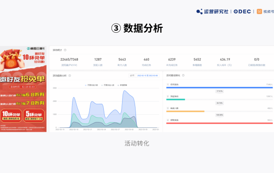The width and height of the screenshot is (274, 173).
Task: Click the help icon beside 活动统计 title
Action: click(65, 50)
